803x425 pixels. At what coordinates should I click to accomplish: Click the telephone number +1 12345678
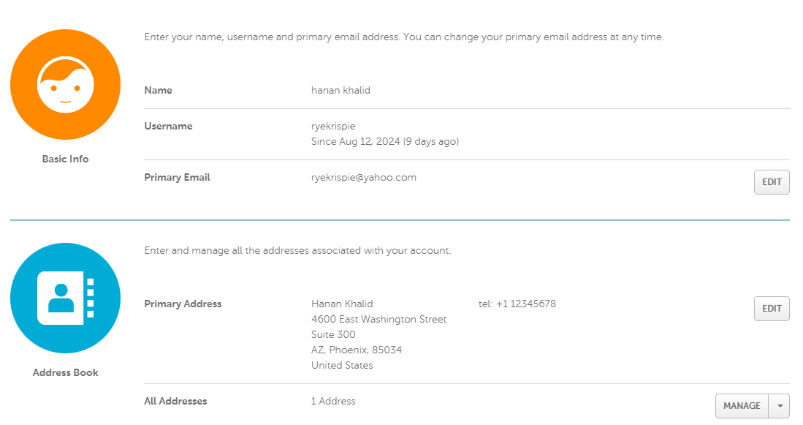tap(525, 304)
